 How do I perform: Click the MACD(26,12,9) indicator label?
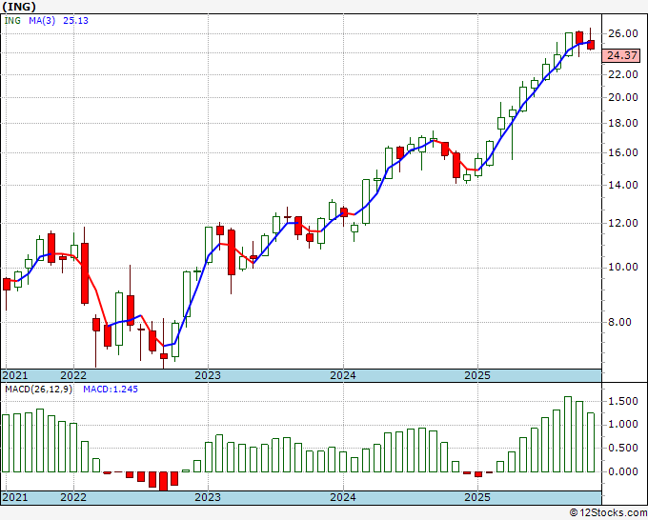click(x=38, y=390)
